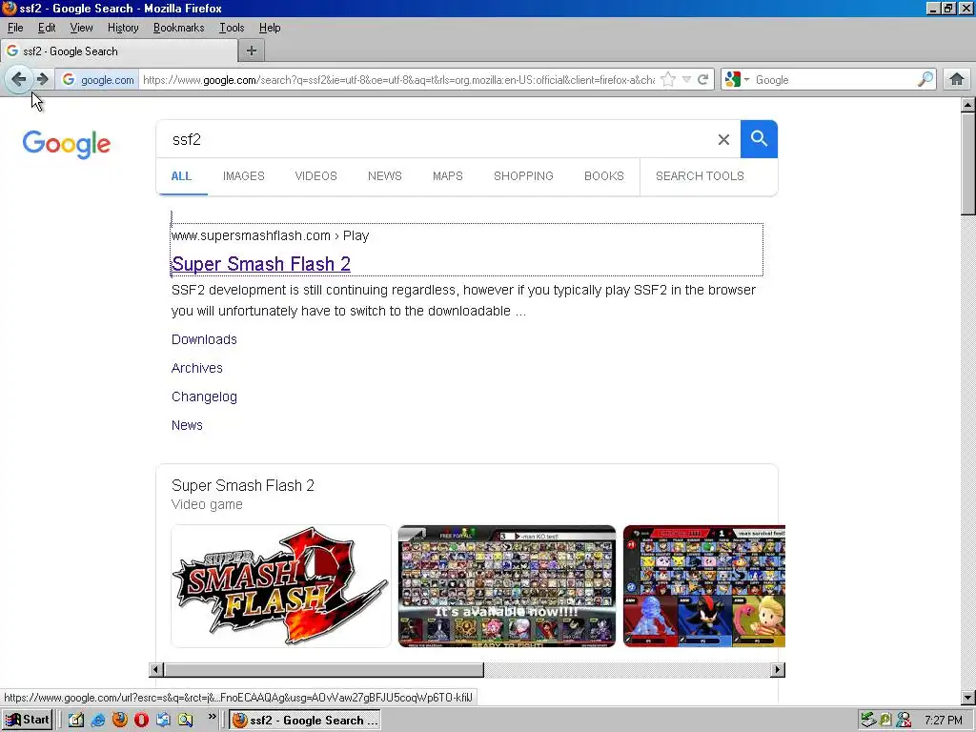Open SEARCH TOOLS options
Image resolution: width=976 pixels, height=732 pixels.
700,176
